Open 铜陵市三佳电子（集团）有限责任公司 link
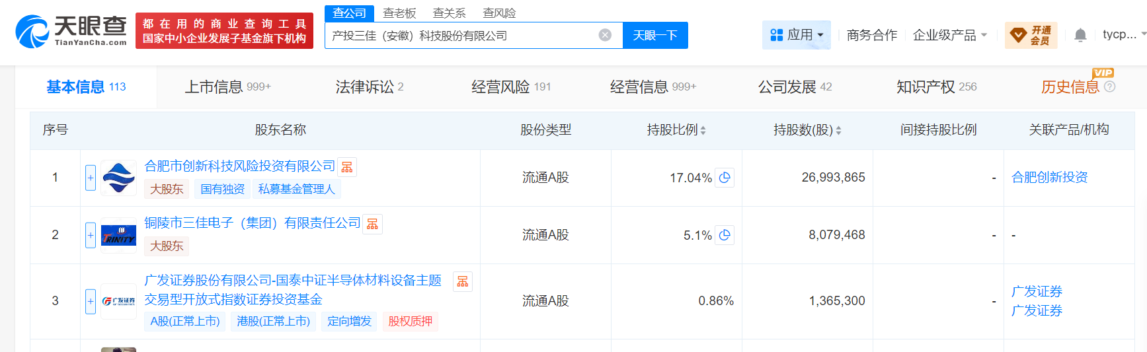 click(253, 223)
